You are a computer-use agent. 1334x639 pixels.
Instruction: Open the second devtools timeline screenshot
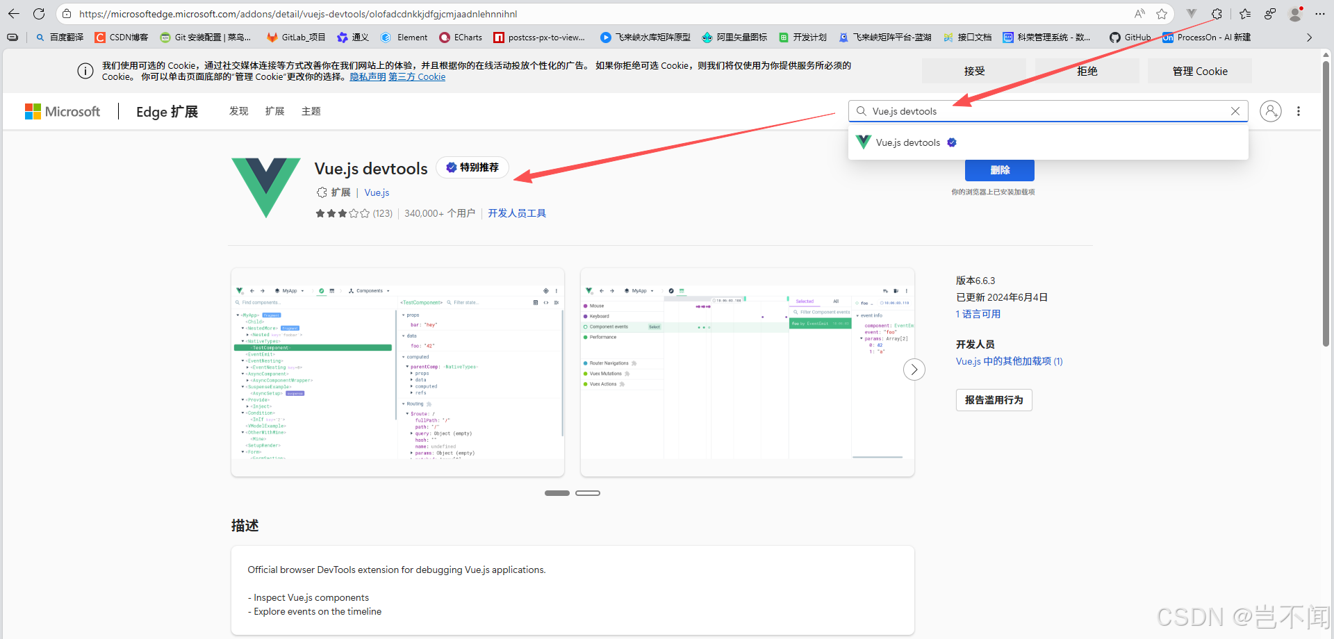point(748,372)
